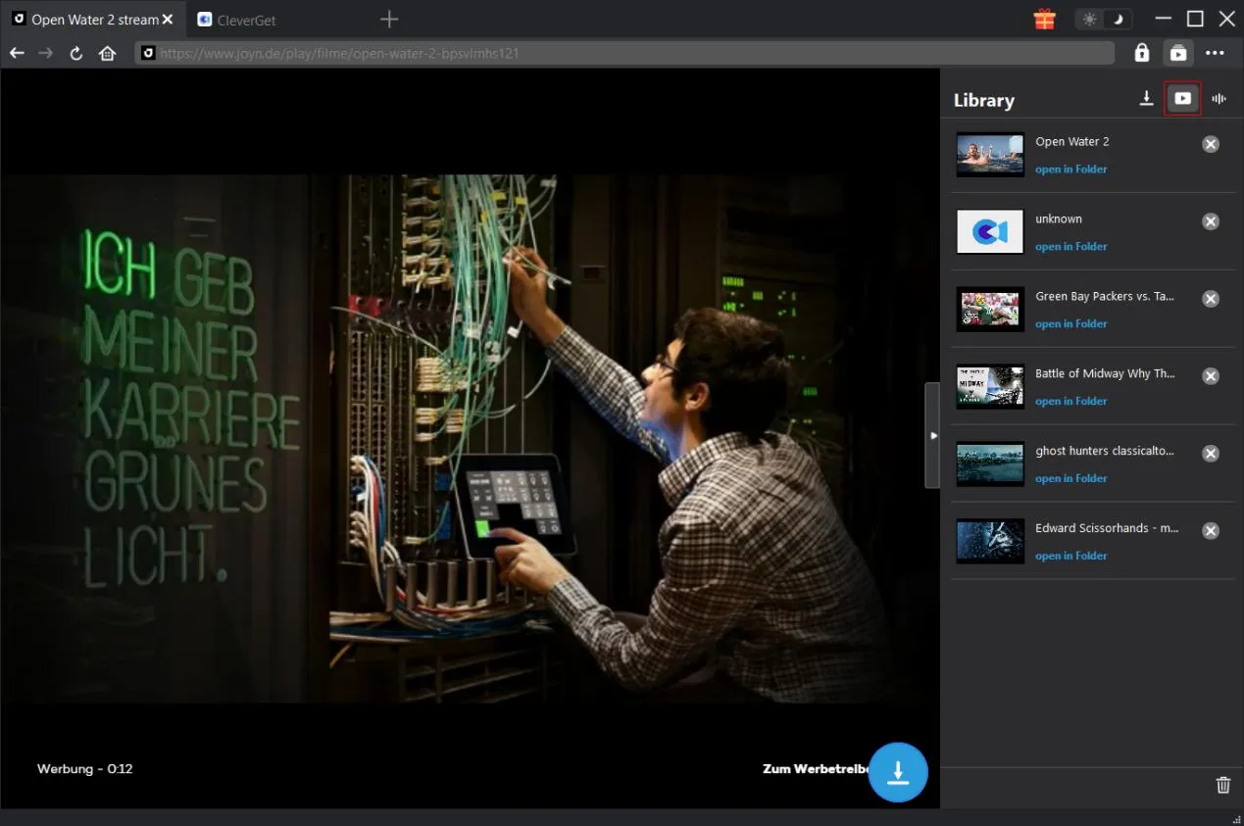Switch to the CleverGet tab

point(245,20)
